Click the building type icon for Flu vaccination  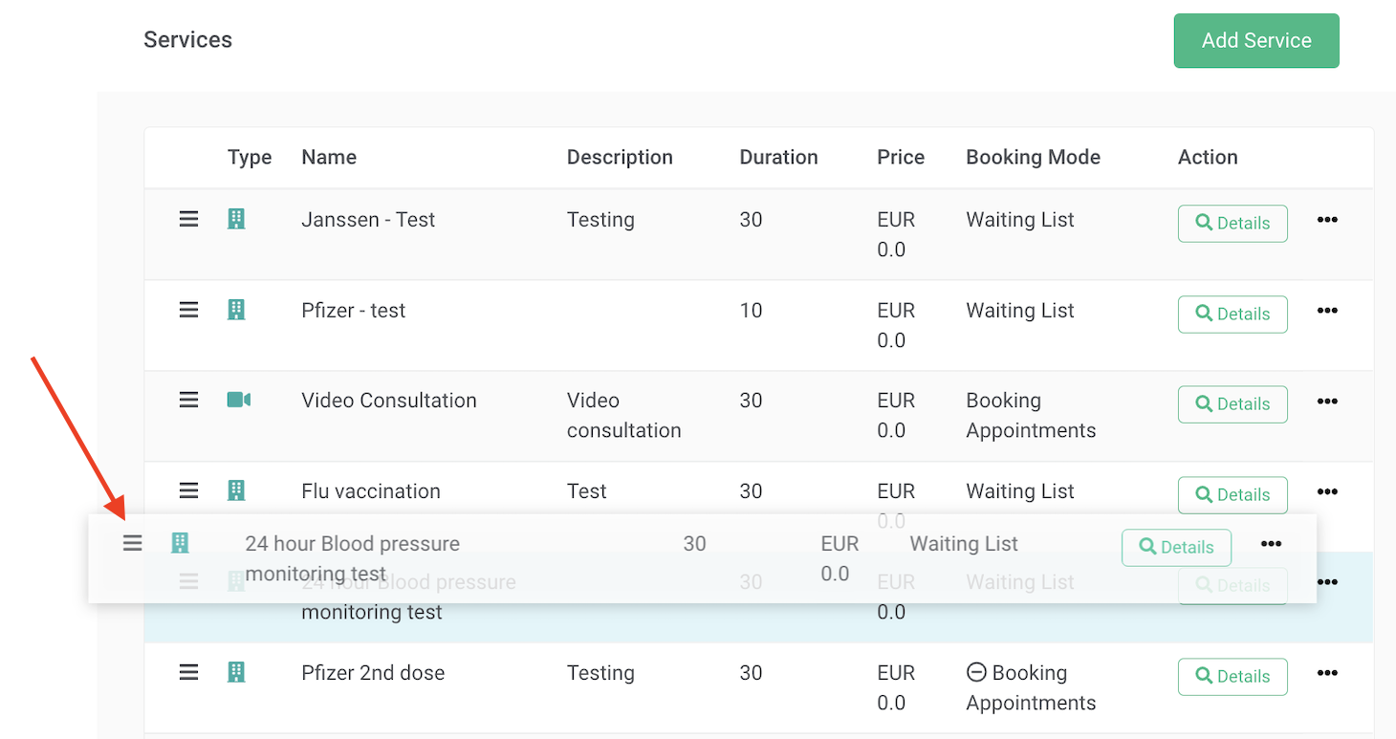[236, 490]
